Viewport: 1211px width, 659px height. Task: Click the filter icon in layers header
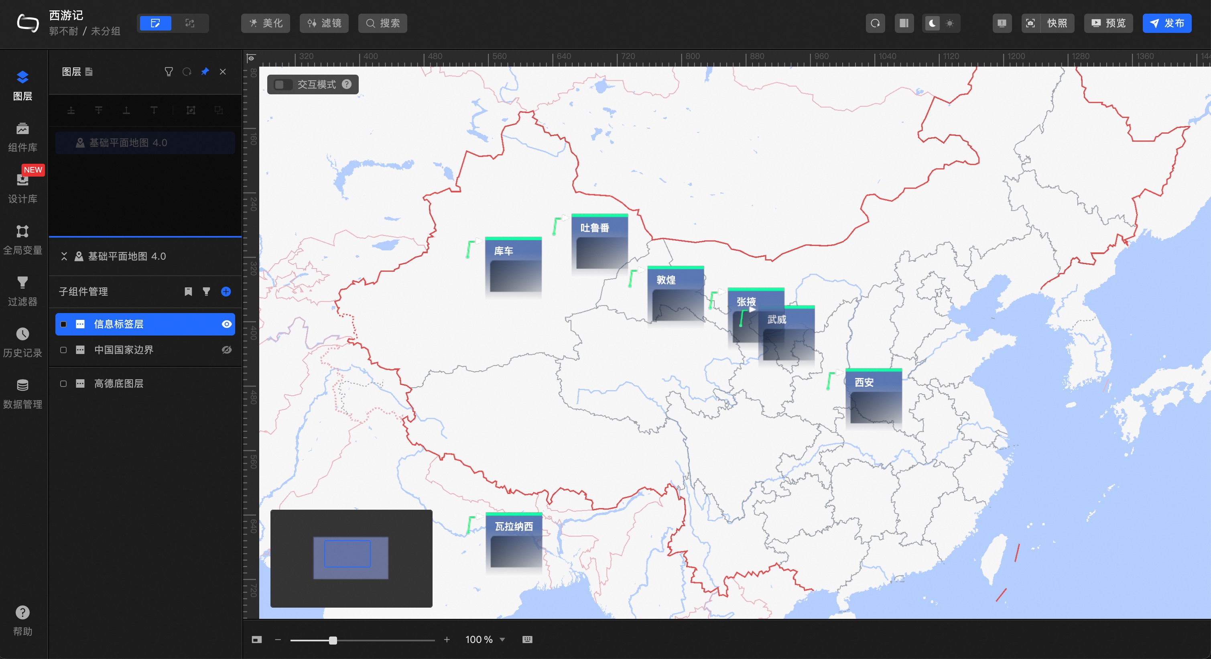click(x=169, y=71)
